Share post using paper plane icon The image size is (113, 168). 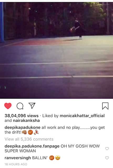pos(32,106)
